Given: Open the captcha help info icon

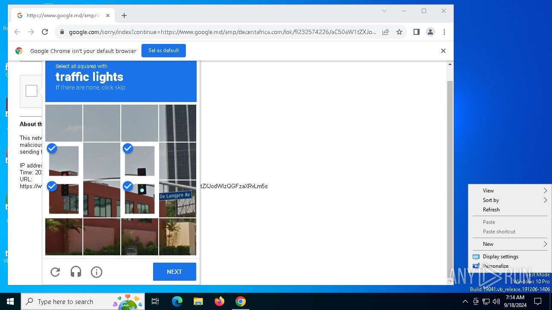Looking at the screenshot, I should coord(97,272).
